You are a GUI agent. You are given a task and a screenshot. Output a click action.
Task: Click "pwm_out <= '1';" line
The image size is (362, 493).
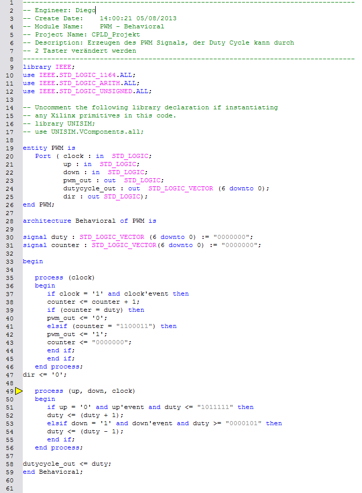(77, 335)
